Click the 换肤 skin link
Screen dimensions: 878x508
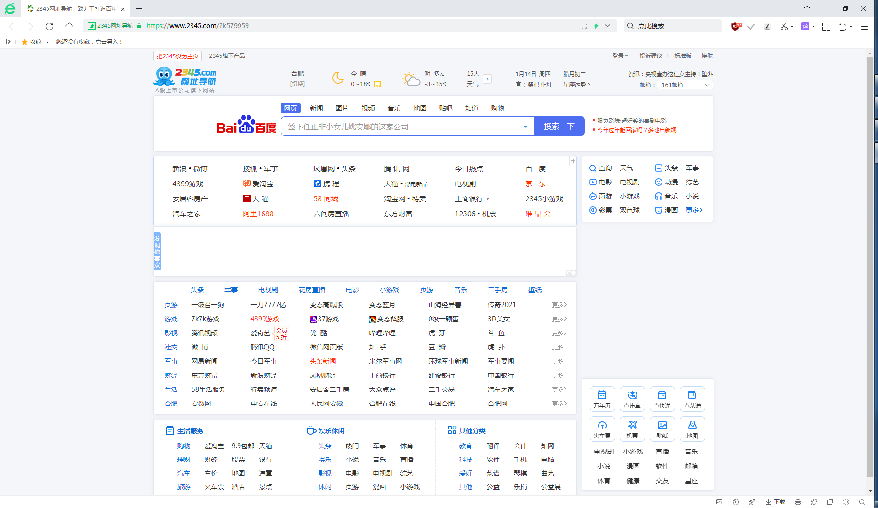[707, 56]
